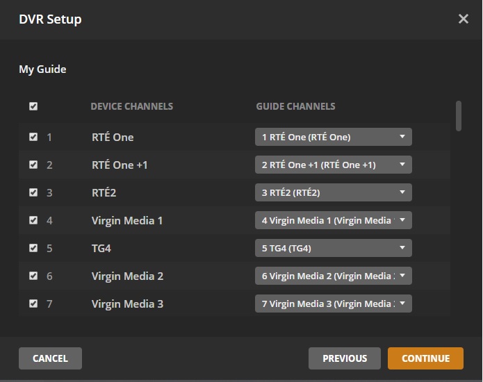Screen dimensions: 483x382
Task: Expand Virgin Media 1 guide channel dropdown
Action: coord(333,220)
